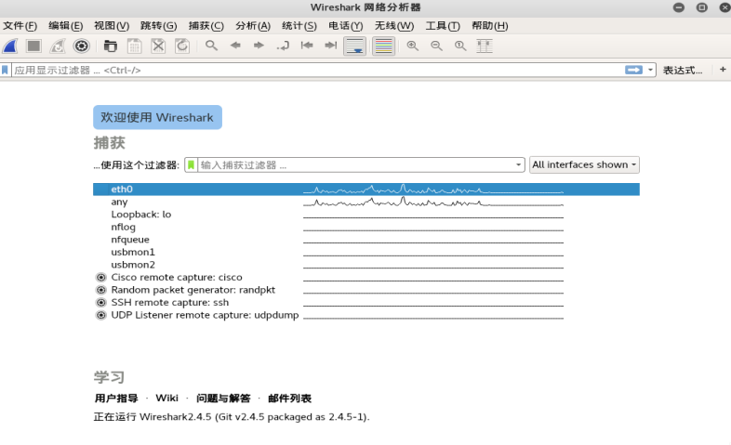This screenshot has height=445, width=731.
Task: Click the find packet magnifier icon
Action: (211, 46)
